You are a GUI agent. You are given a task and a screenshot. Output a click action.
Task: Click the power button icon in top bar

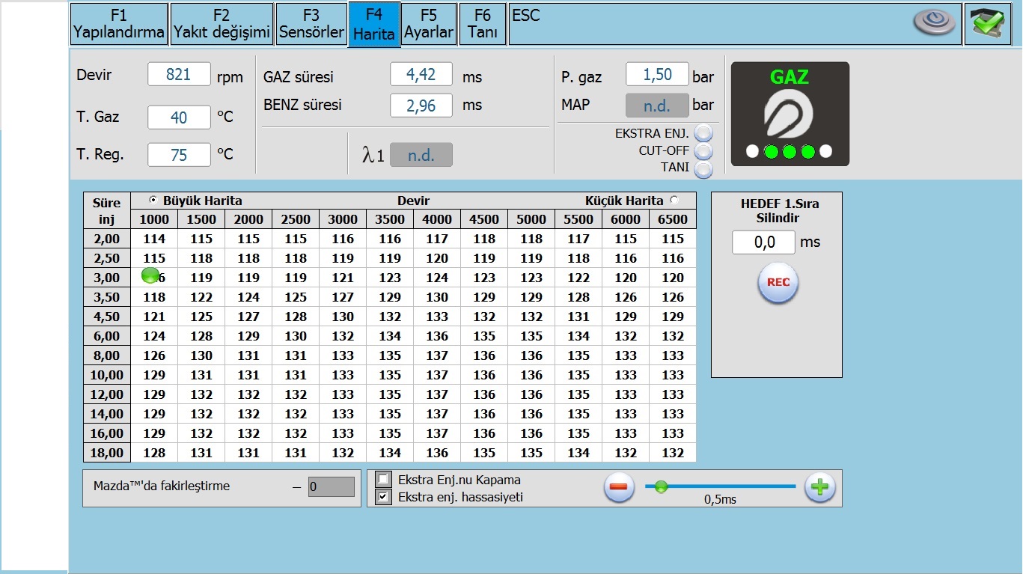pos(935,22)
